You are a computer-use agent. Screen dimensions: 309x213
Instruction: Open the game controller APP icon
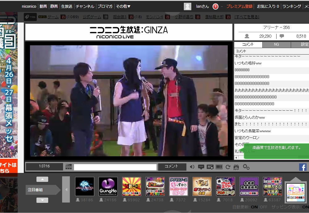coord(236,167)
